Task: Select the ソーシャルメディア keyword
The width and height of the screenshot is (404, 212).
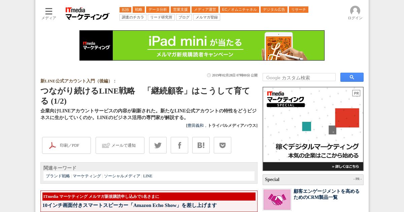Action: pos(122,176)
